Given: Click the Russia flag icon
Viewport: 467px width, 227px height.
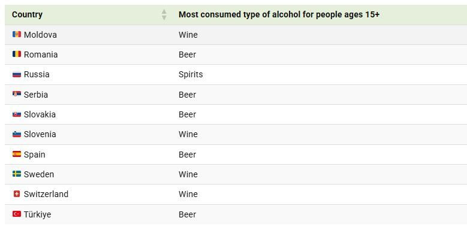Looking at the screenshot, I should (17, 74).
